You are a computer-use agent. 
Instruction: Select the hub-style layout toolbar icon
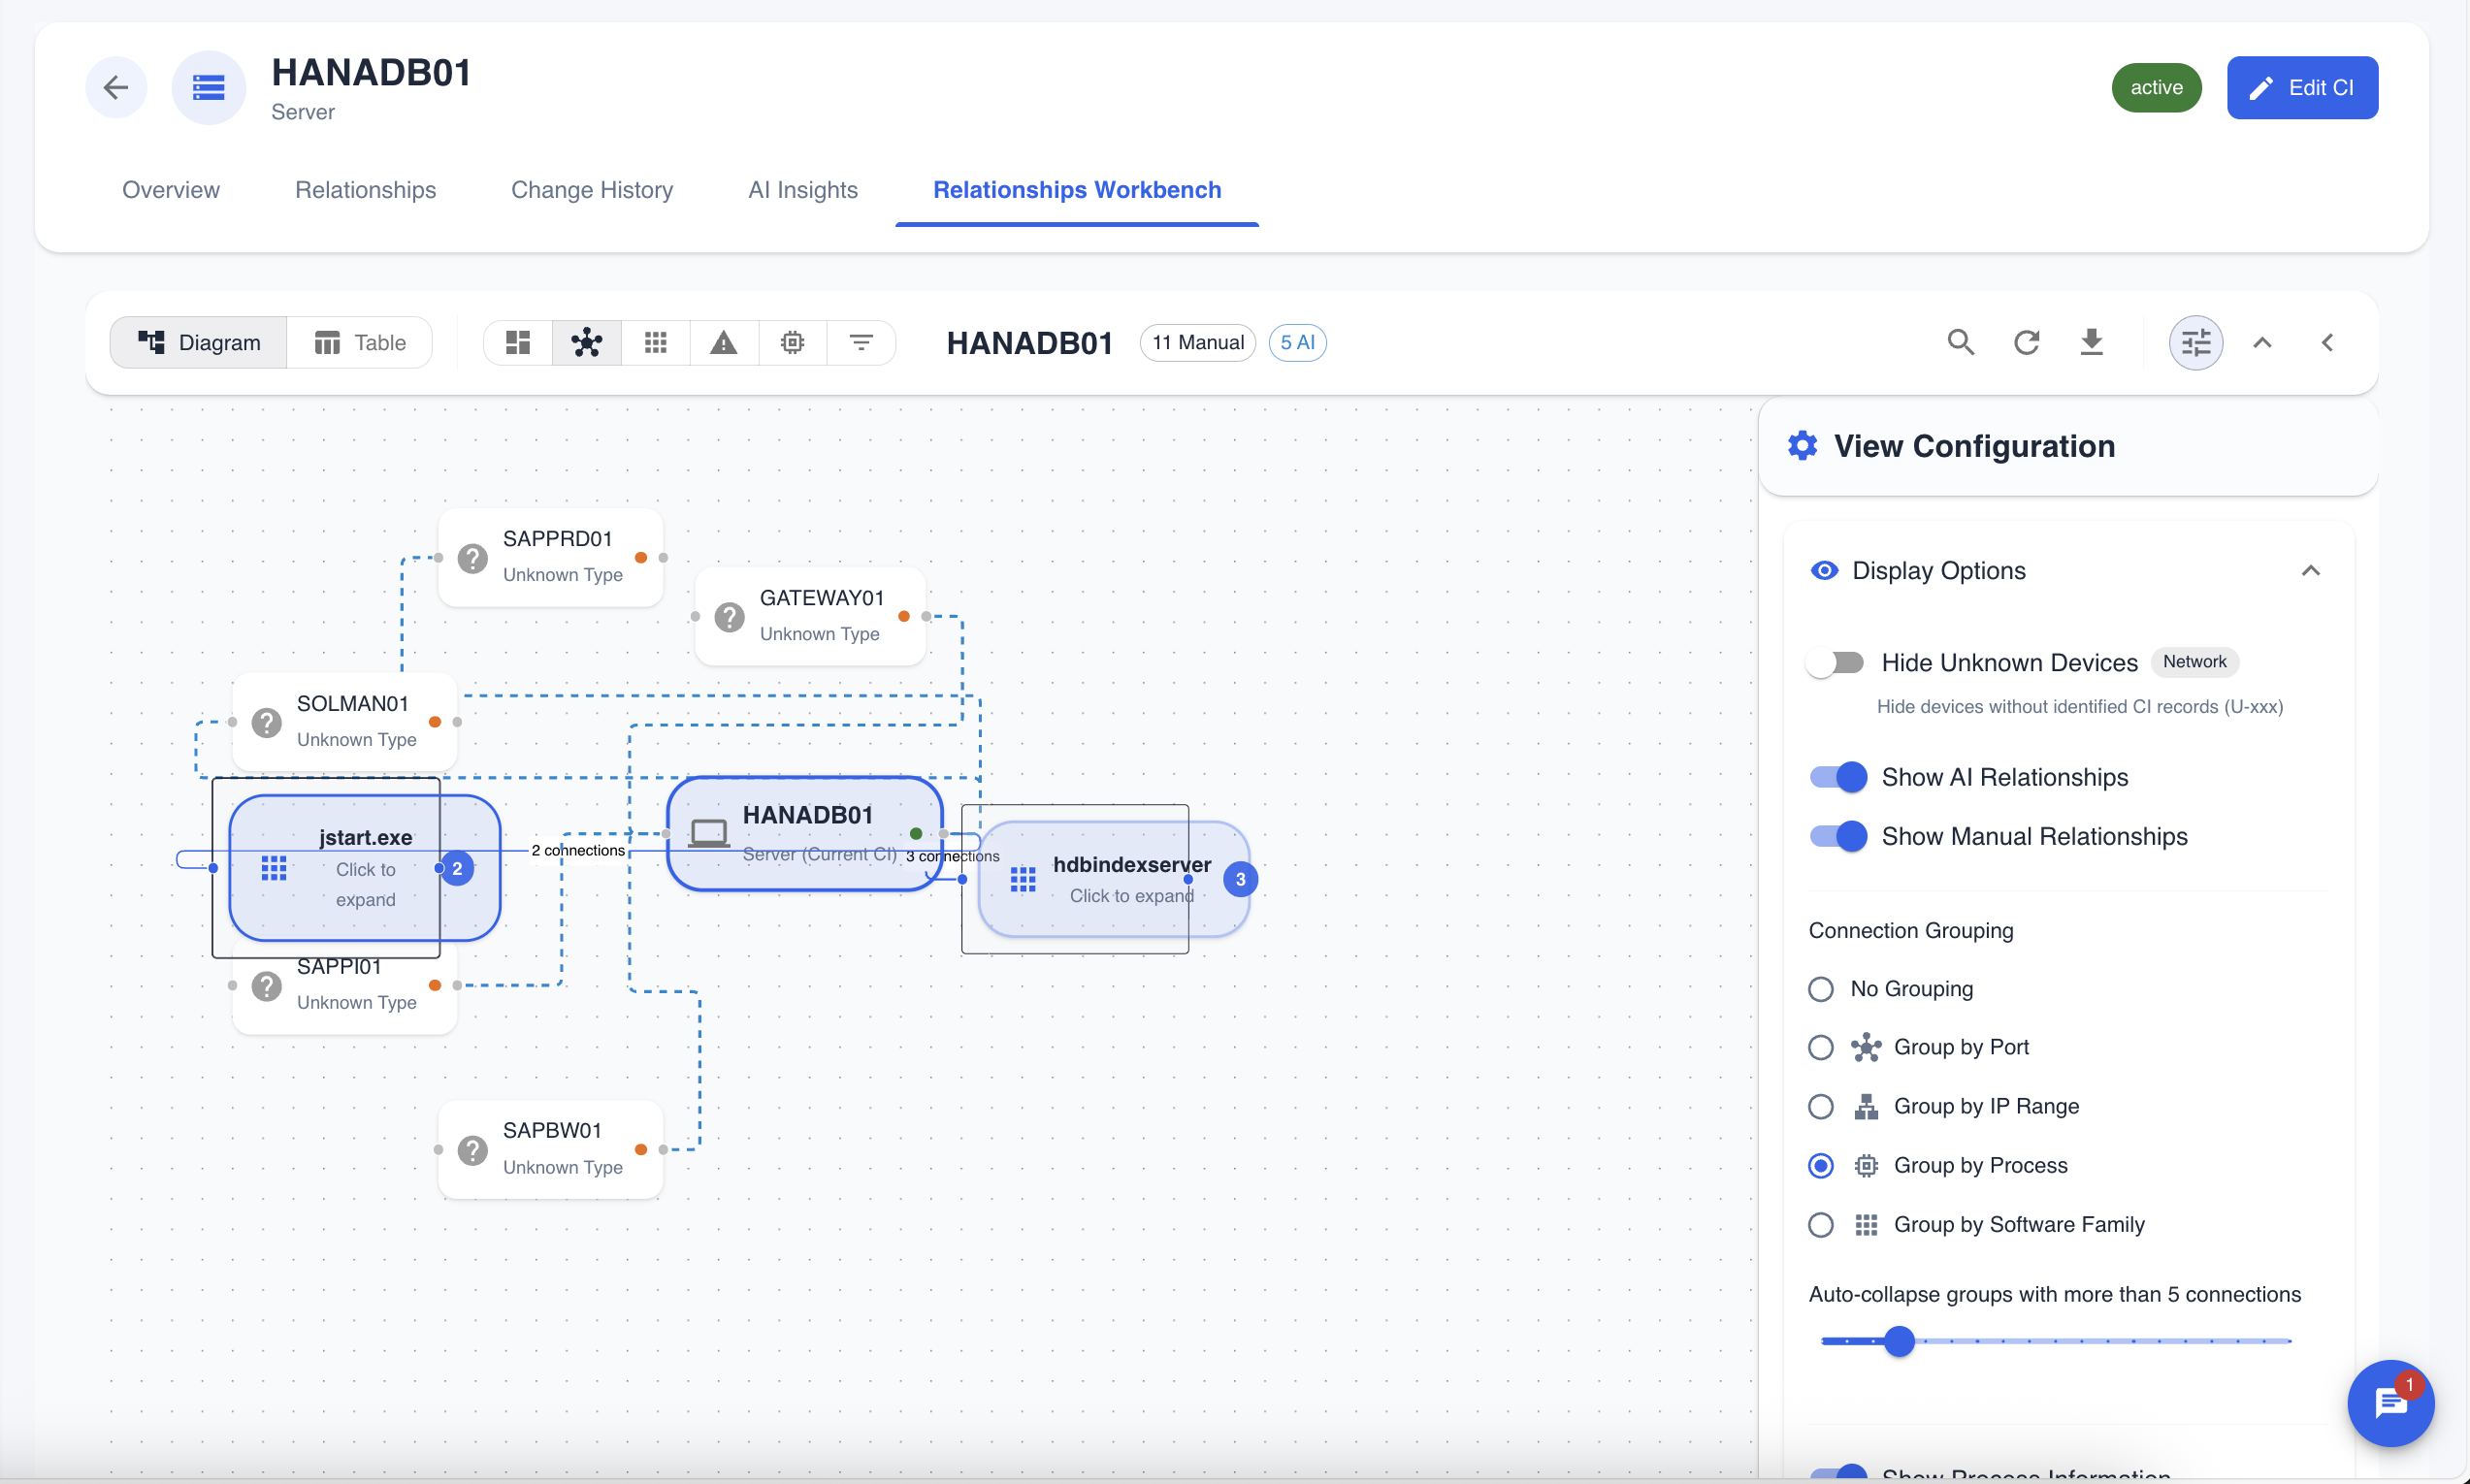click(587, 343)
